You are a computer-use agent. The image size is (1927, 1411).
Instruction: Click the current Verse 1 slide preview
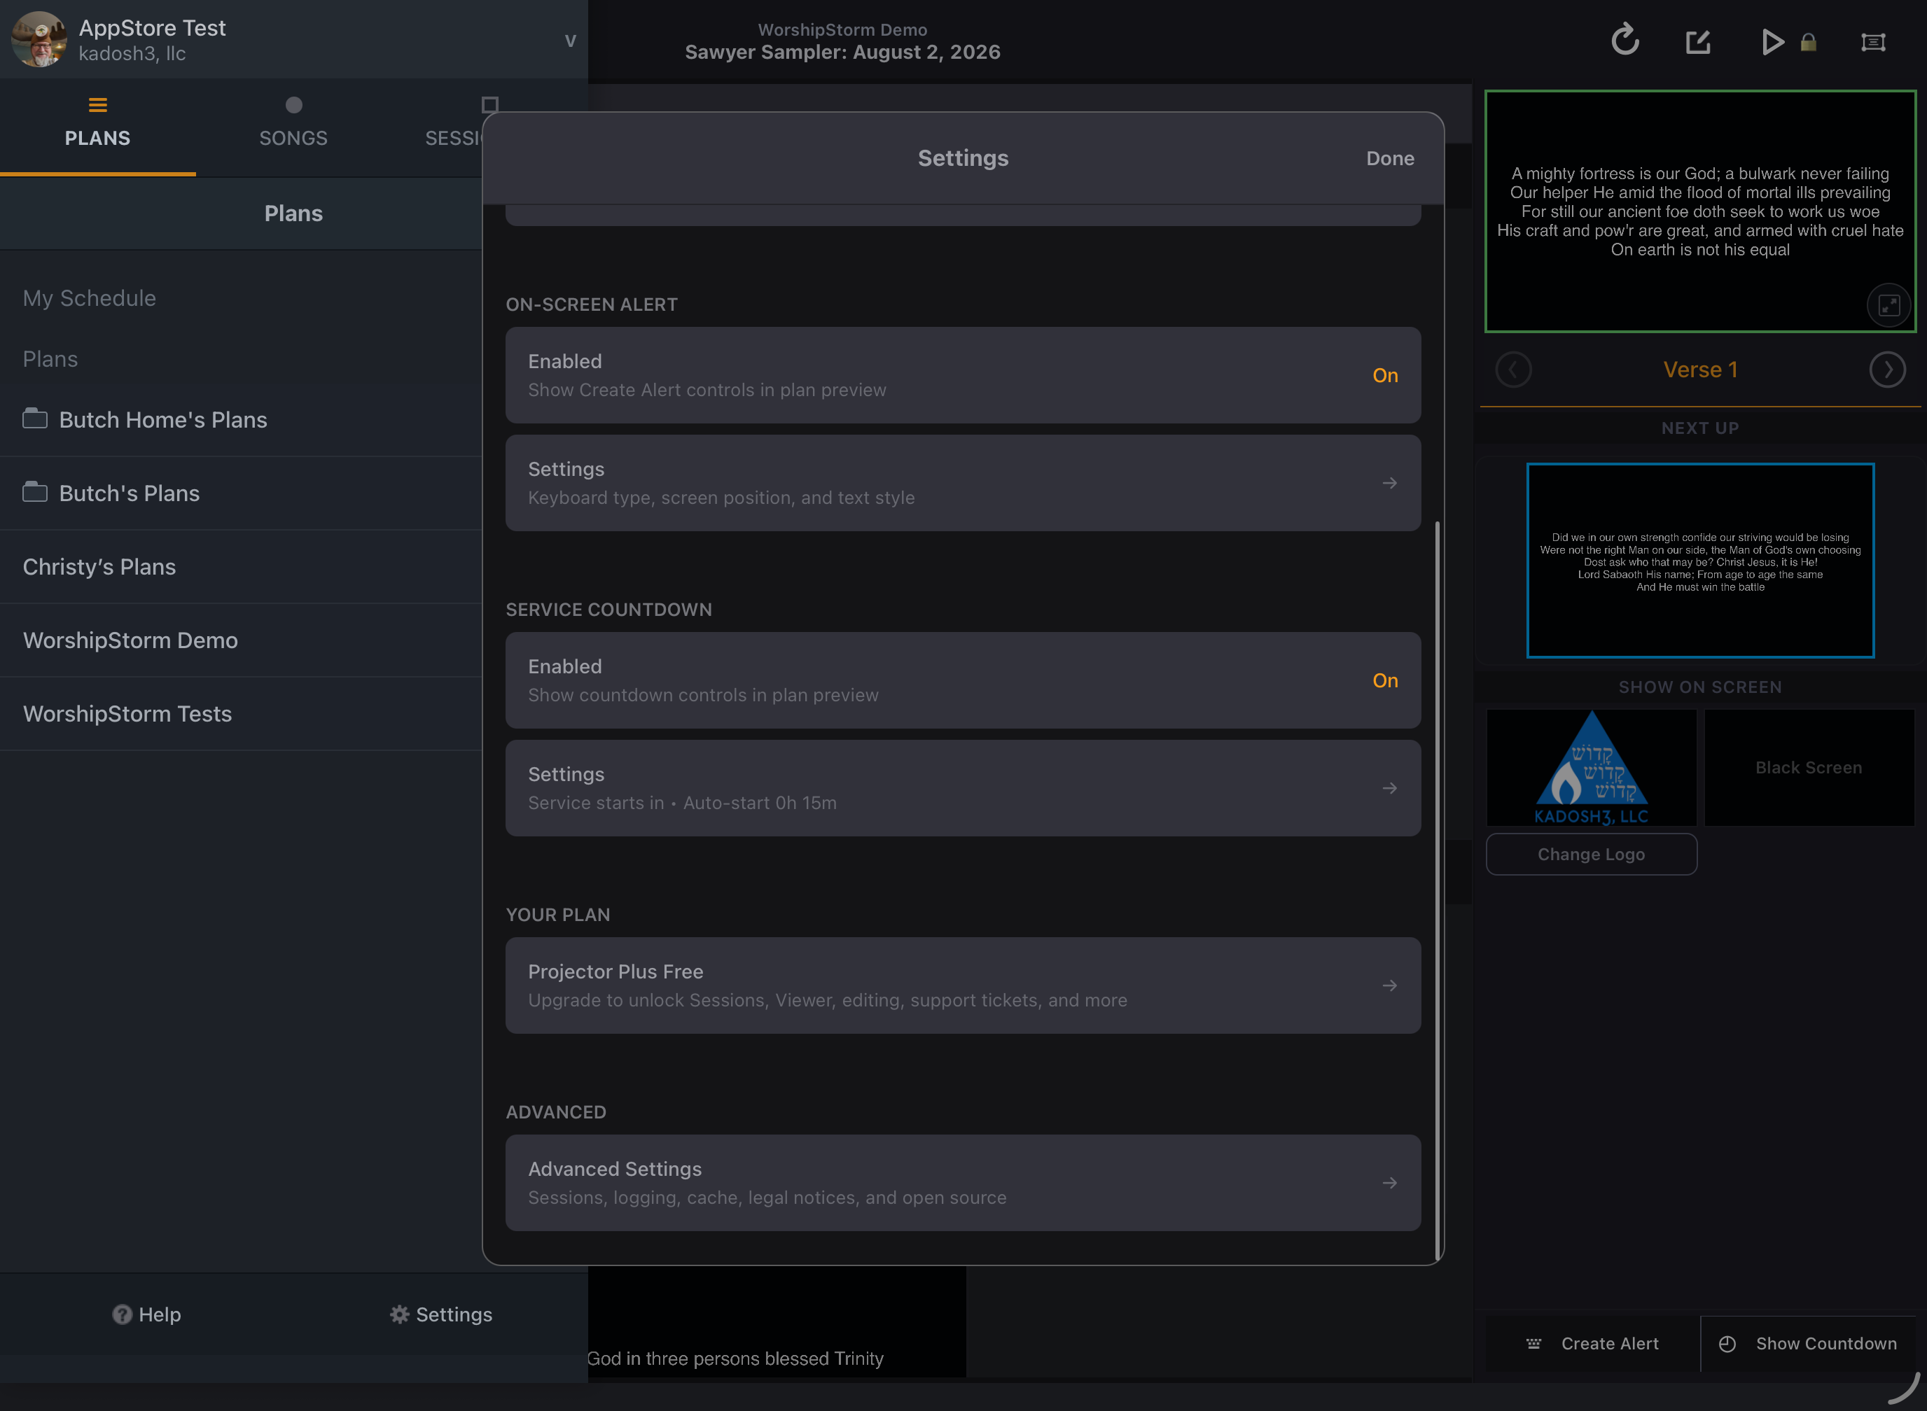[x=1699, y=211]
